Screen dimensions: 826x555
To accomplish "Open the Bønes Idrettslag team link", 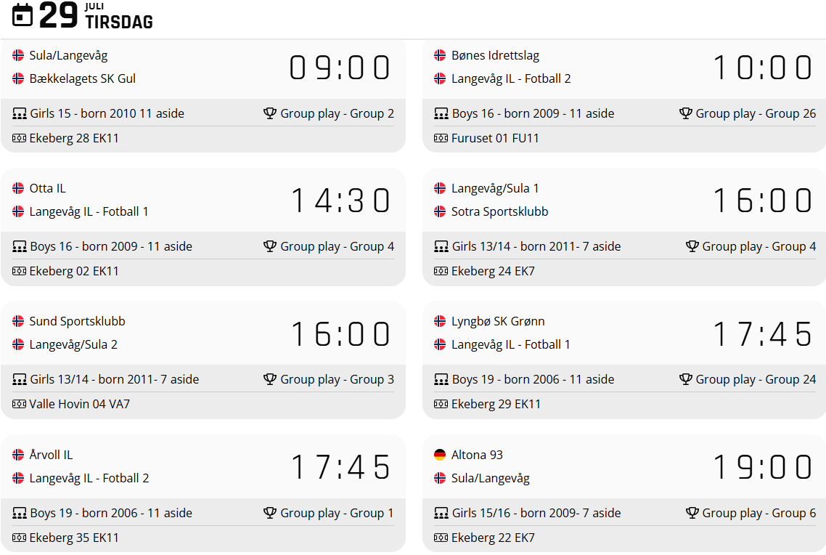I will coord(495,55).
